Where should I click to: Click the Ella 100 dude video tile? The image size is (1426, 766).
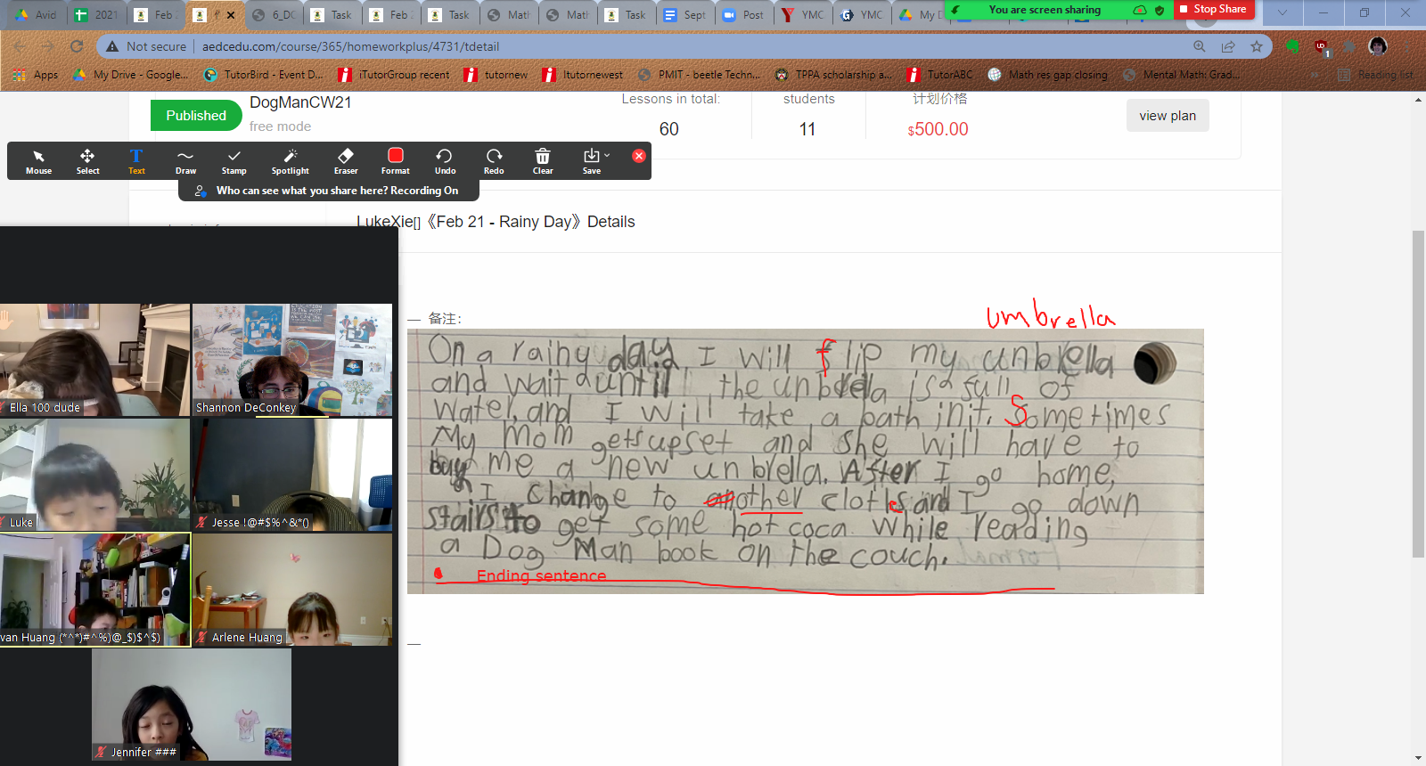click(94, 360)
